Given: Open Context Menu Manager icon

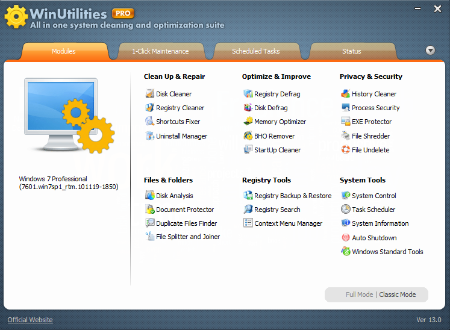Looking at the screenshot, I should coord(248,223).
